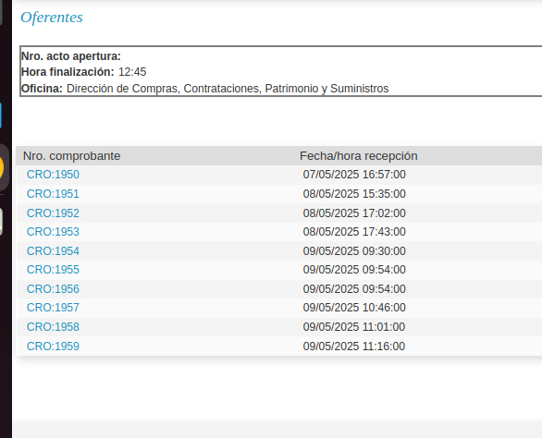Click the Oferentes section heading

pos(52,18)
